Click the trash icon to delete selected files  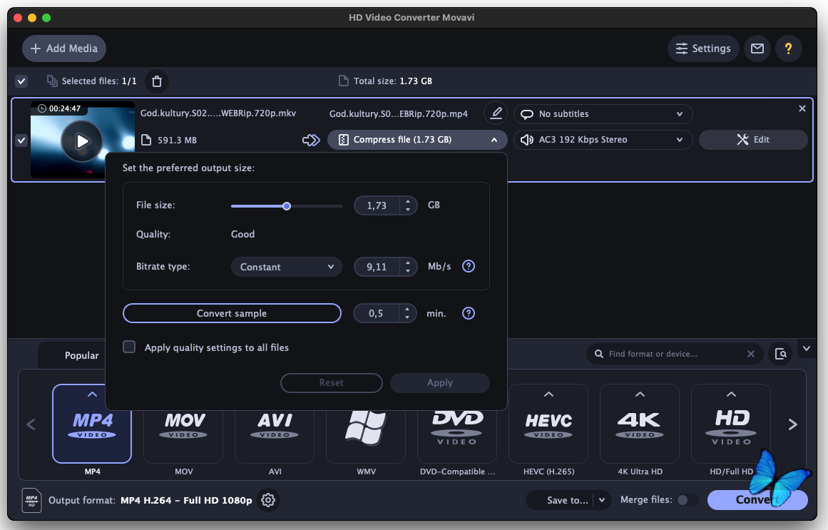click(157, 81)
